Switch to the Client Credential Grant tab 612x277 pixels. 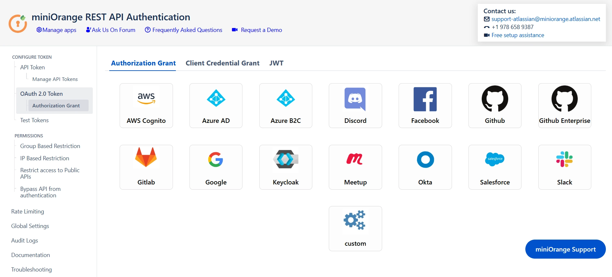tap(222, 63)
